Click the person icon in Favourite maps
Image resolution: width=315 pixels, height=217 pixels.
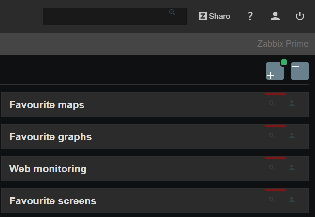[292, 103]
